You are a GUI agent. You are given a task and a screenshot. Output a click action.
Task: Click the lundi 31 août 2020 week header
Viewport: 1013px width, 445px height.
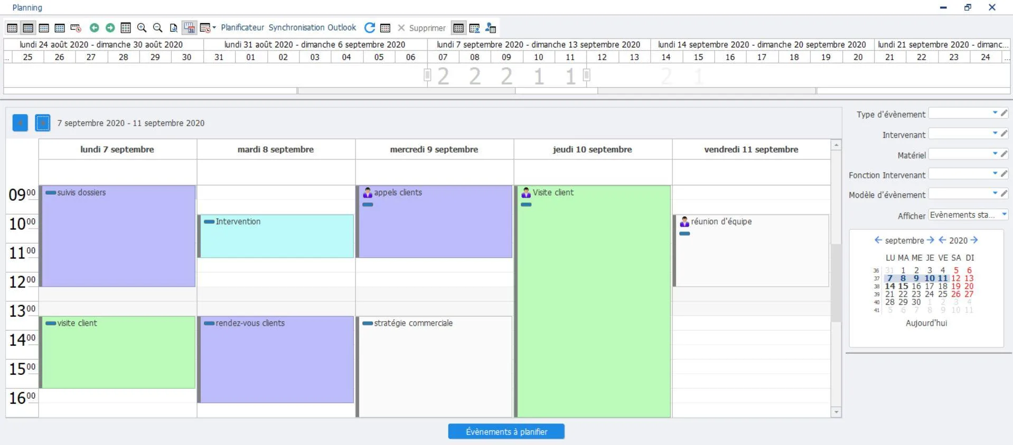(315, 45)
